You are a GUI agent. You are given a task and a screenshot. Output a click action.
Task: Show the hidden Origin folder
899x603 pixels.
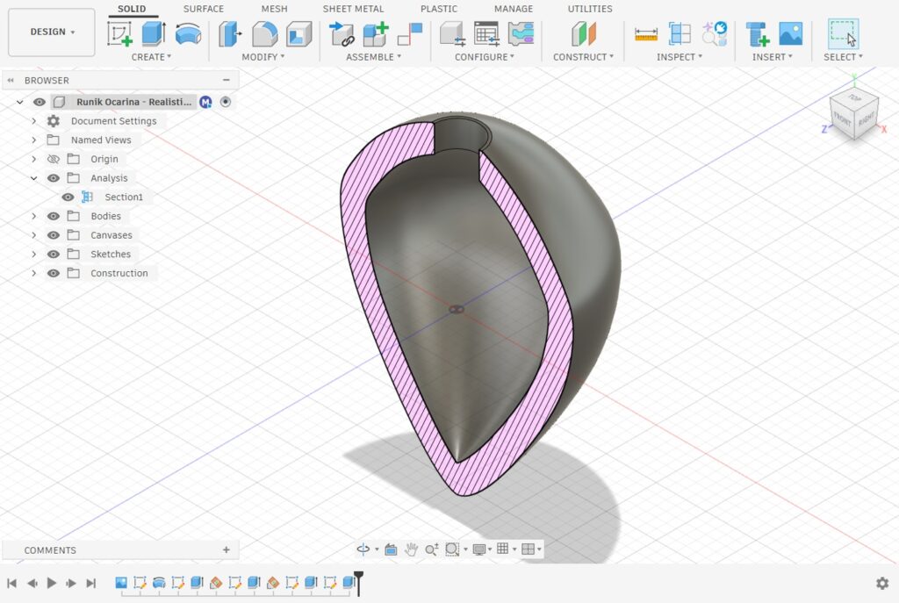click(54, 159)
